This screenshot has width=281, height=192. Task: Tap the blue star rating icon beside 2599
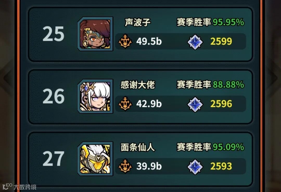coord(195,42)
